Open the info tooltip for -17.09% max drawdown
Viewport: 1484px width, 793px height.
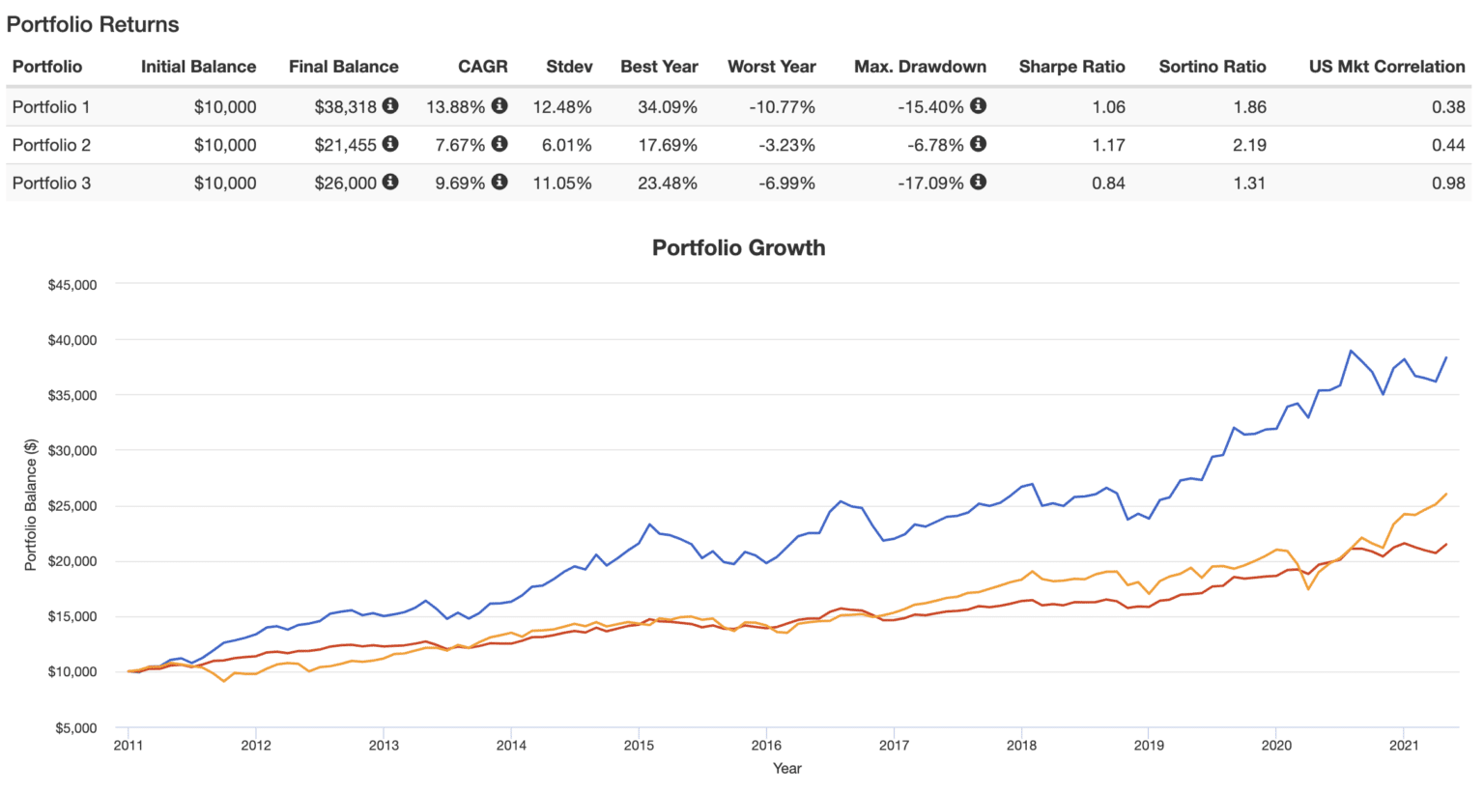(979, 183)
